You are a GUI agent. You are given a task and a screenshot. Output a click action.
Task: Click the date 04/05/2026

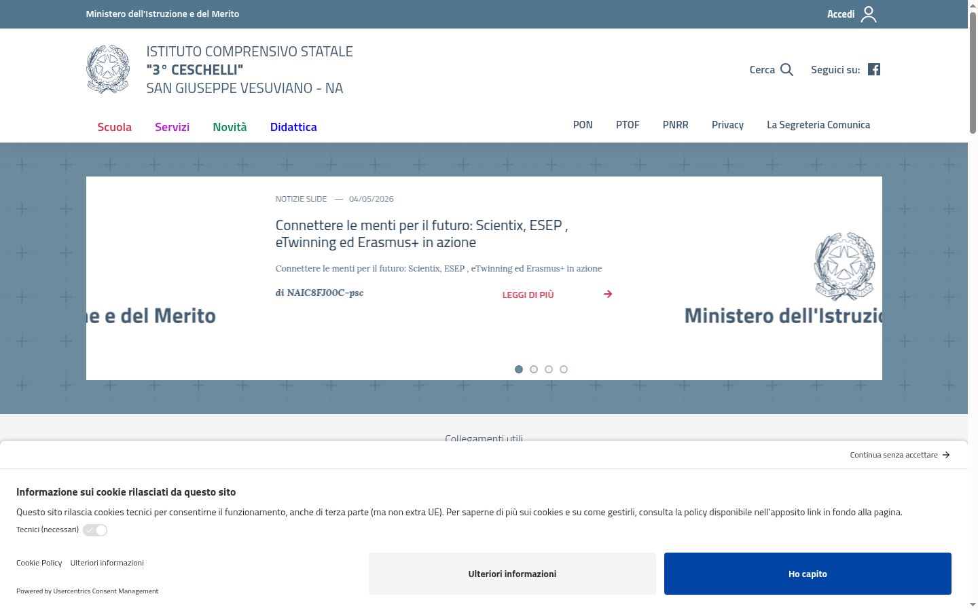point(372,199)
